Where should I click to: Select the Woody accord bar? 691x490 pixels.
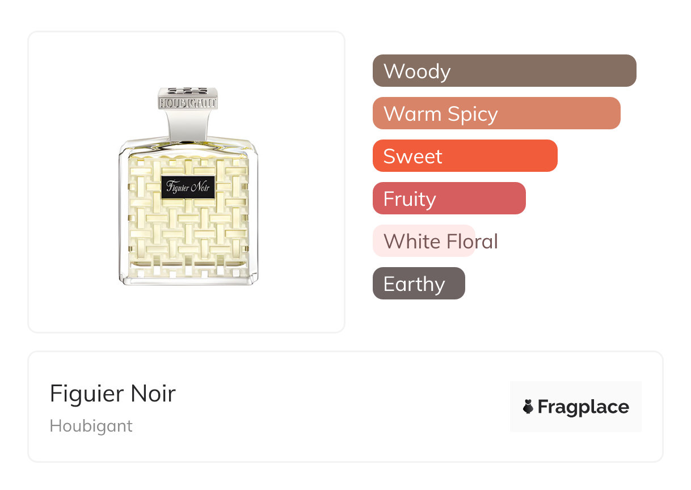tap(504, 71)
